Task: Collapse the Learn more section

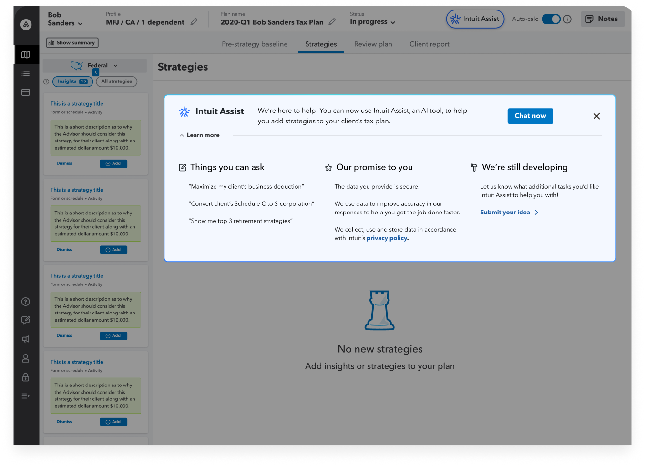Action: click(x=199, y=135)
